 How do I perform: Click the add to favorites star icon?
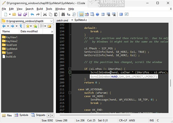(35, 26)
